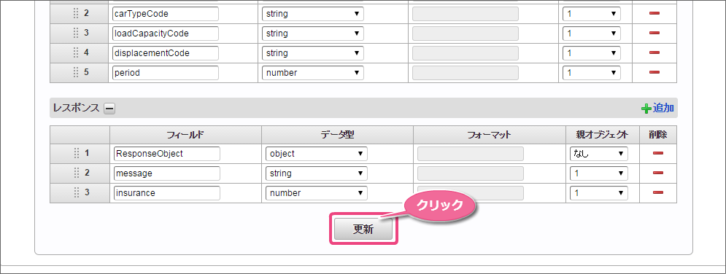Collapse the レスポンス section
Image resolution: width=726 pixels, height=274 pixels.
coord(109,109)
